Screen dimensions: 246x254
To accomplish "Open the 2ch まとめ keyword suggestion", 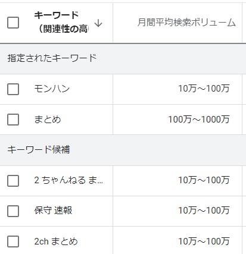I will tap(56, 242).
